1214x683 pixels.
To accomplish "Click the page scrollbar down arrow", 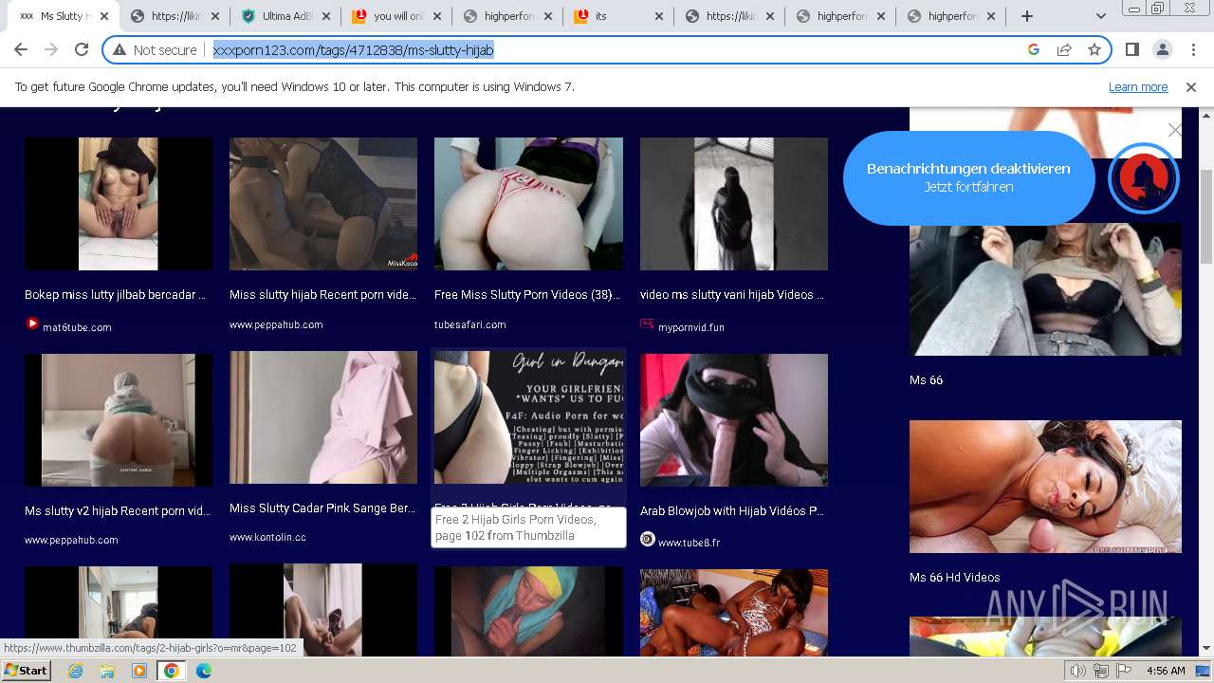I will coord(1206,649).
